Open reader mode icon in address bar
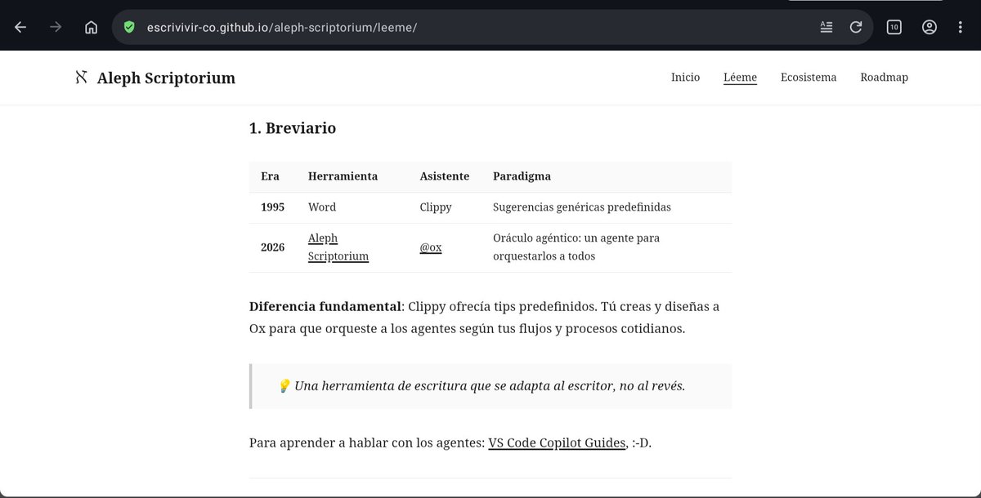The image size is (981, 498). pyautogui.click(x=826, y=27)
